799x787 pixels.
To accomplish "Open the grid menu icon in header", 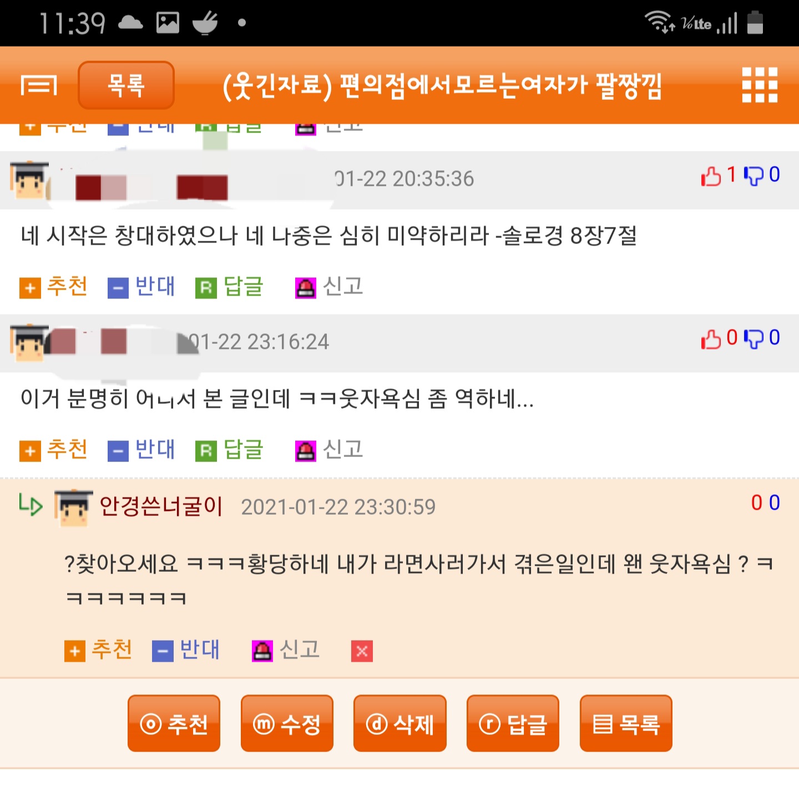I will tap(760, 85).
